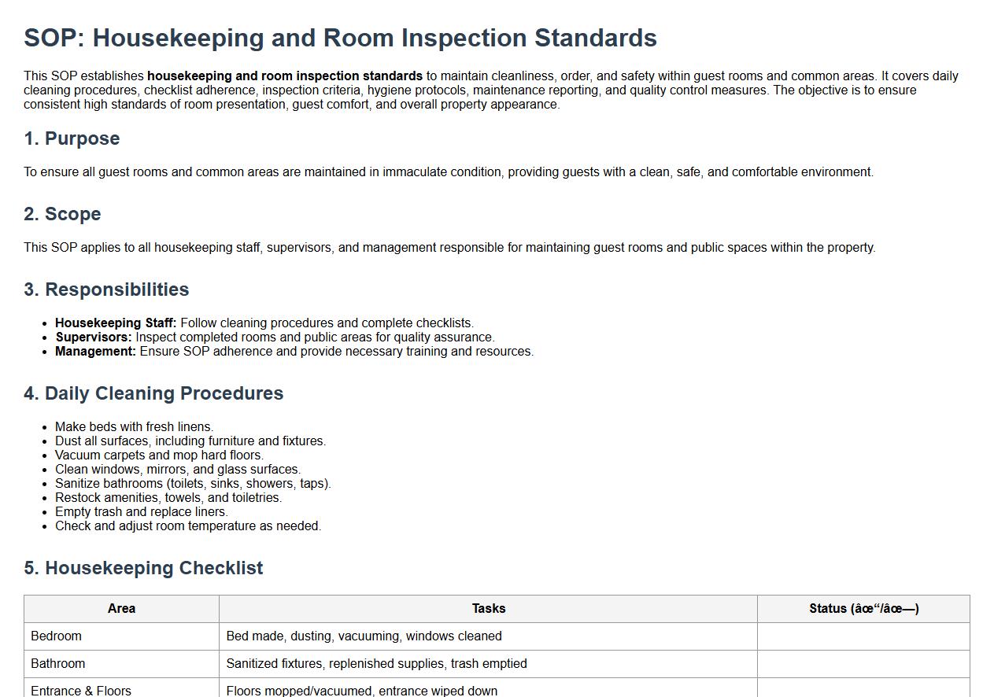Click the '2. Scope' heading
This screenshot has width=994, height=697.
pyautogui.click(x=62, y=214)
